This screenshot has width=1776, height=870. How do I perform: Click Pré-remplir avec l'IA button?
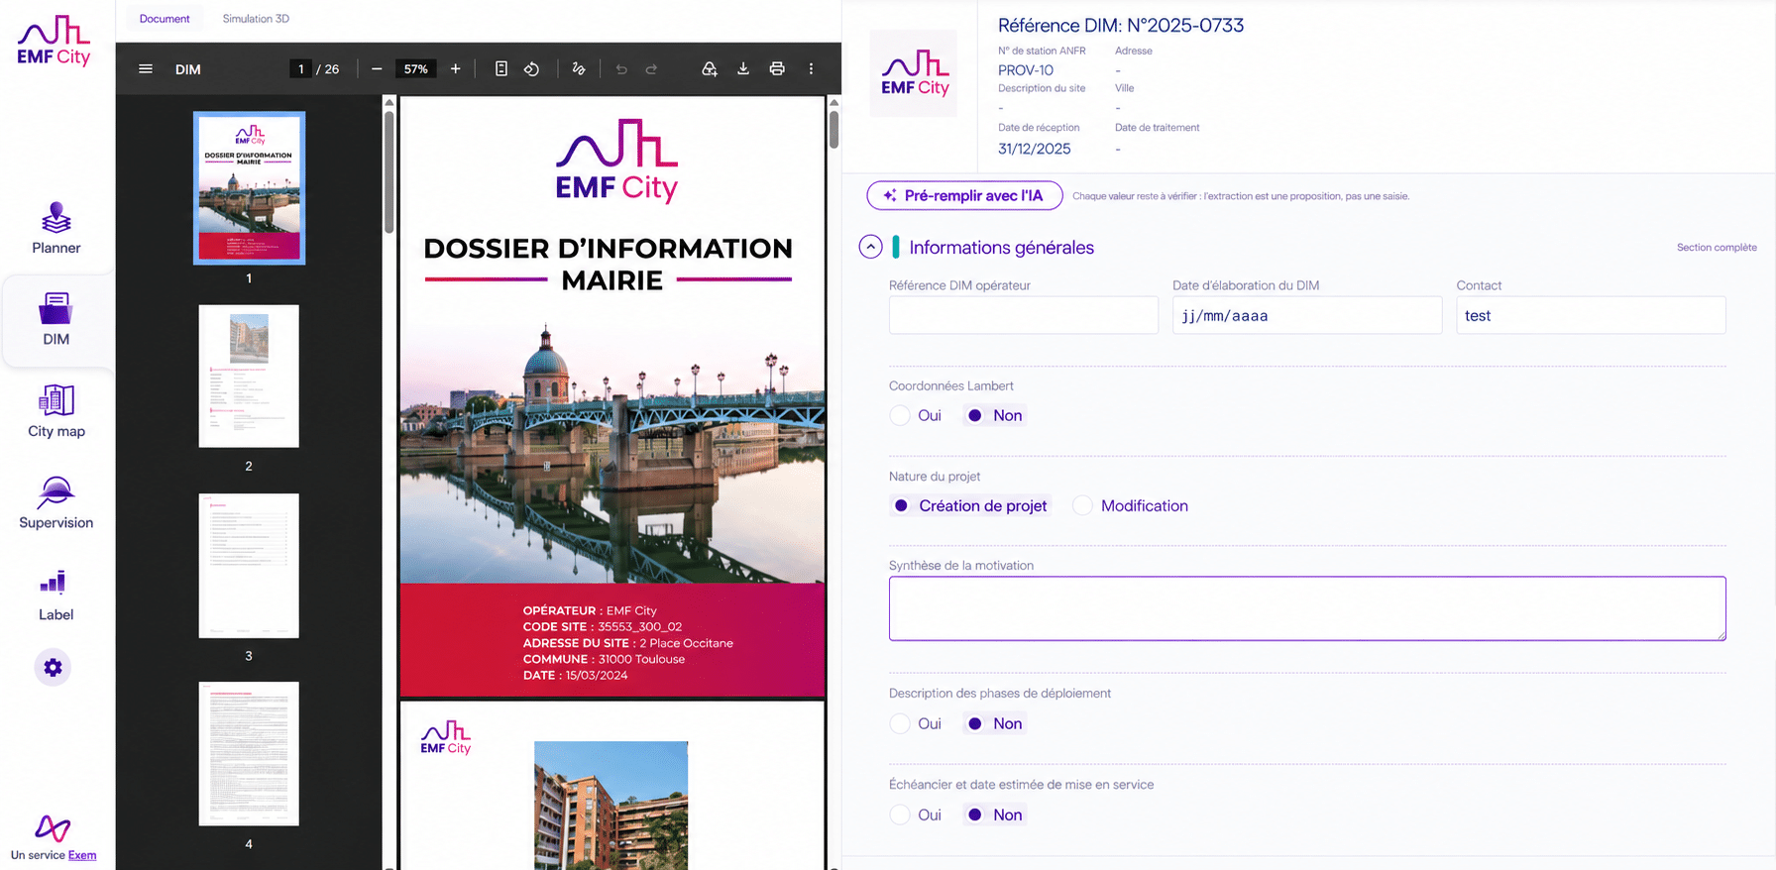point(964,195)
